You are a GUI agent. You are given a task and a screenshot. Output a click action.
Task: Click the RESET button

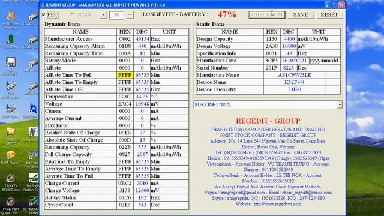[x=329, y=14]
